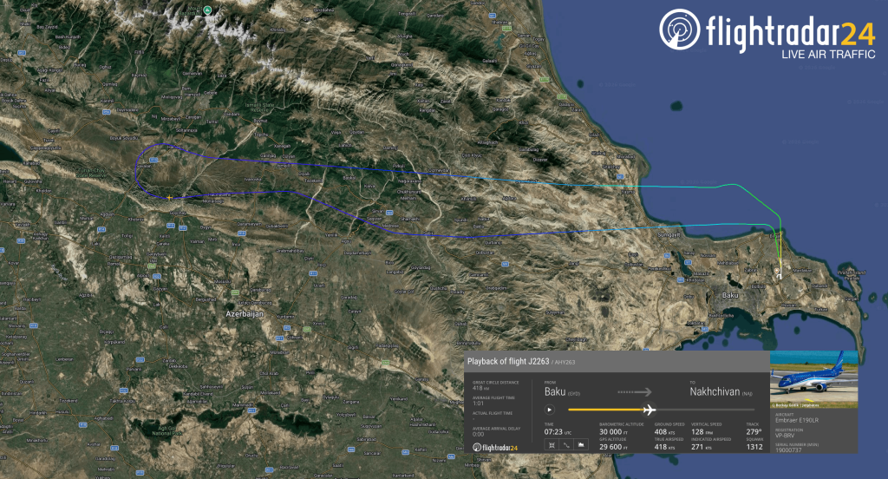Click the center-on-aircraft icon button
Screen dimensions: 888x479
coord(552,445)
